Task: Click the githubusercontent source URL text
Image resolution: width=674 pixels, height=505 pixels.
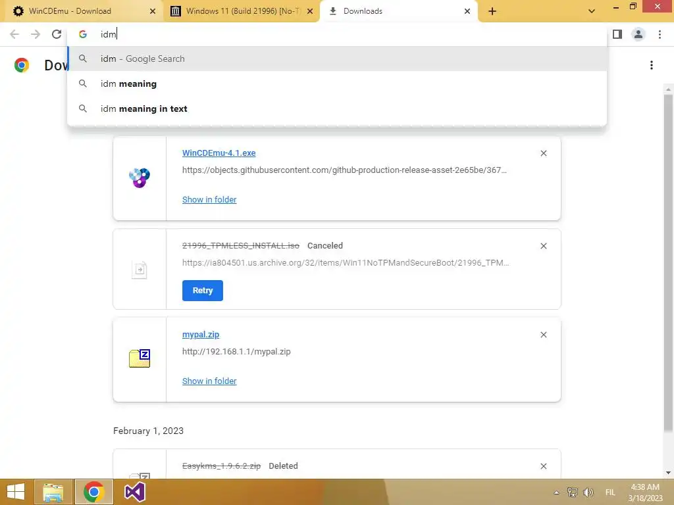Action: (x=344, y=170)
